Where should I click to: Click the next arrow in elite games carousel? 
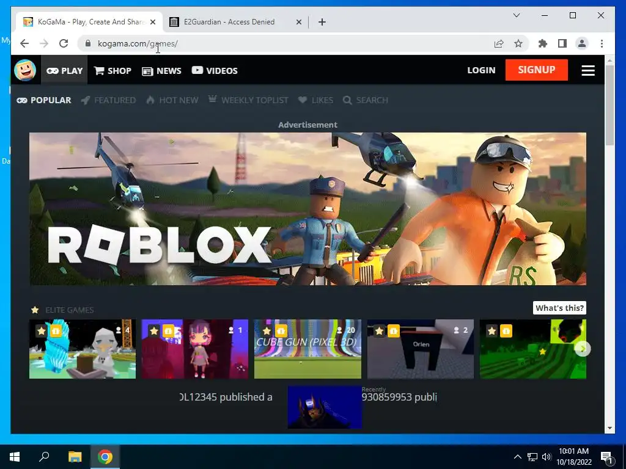(583, 349)
